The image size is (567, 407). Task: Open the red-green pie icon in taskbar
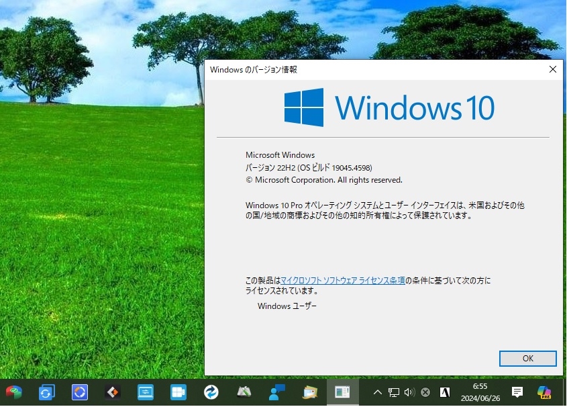(13, 392)
